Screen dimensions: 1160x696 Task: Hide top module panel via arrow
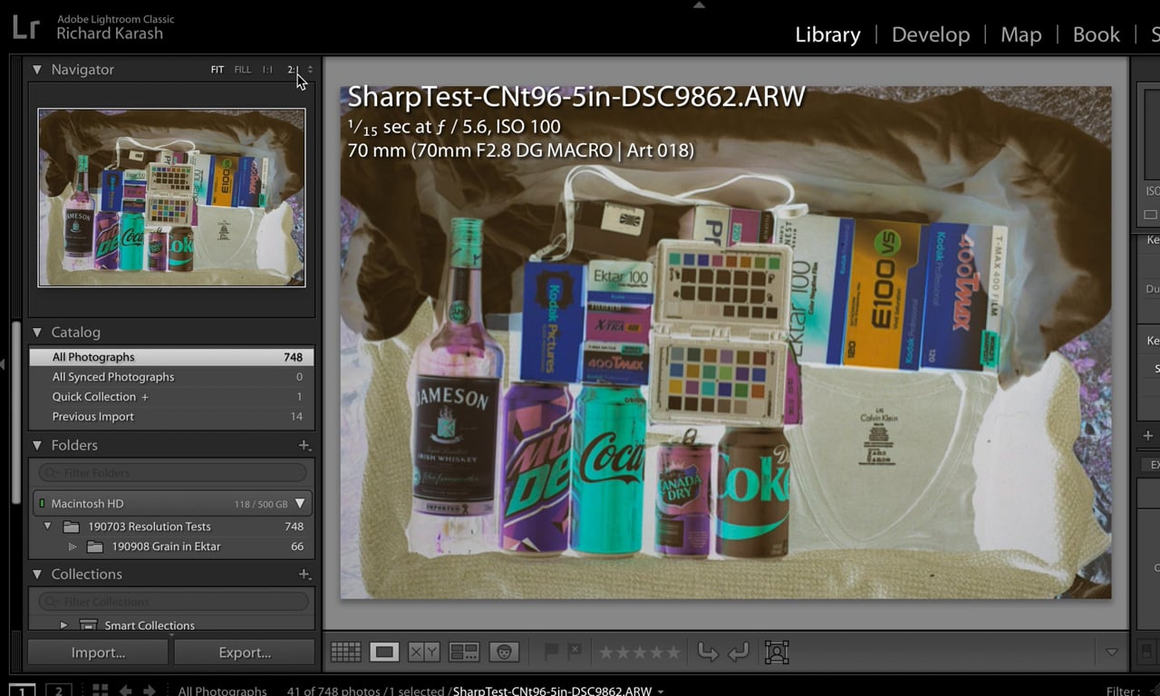698,5
